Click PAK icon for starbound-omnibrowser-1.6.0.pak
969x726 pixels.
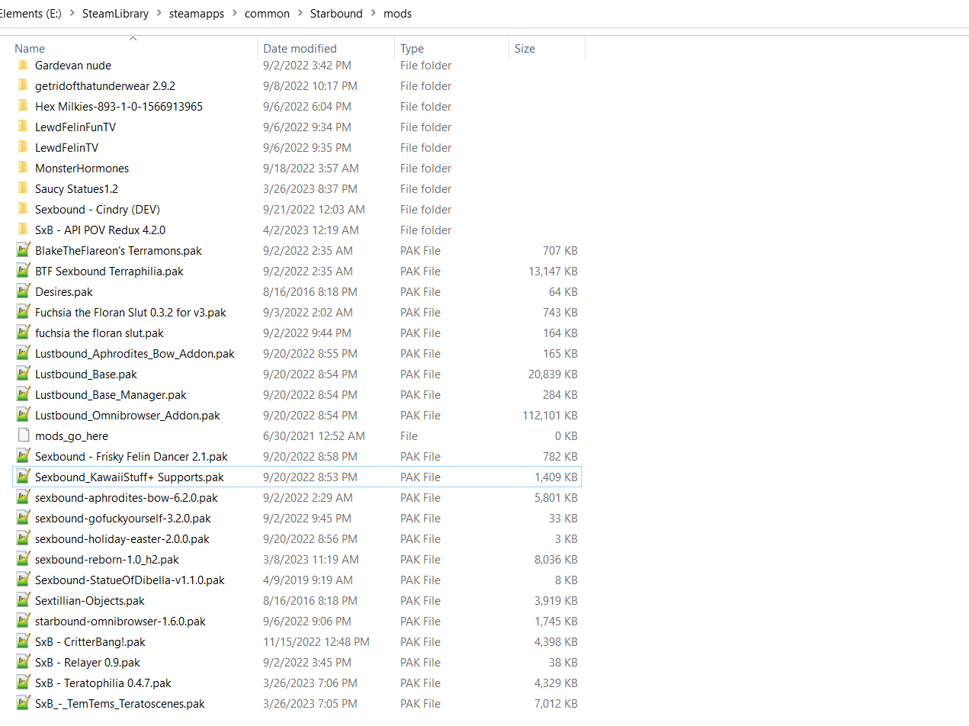click(23, 621)
